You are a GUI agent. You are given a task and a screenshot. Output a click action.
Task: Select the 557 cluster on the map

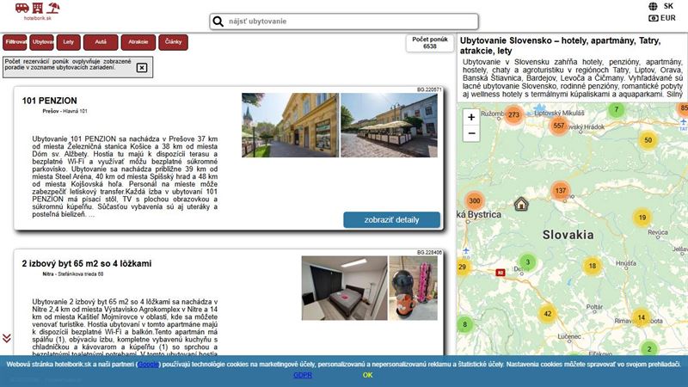tap(558, 126)
